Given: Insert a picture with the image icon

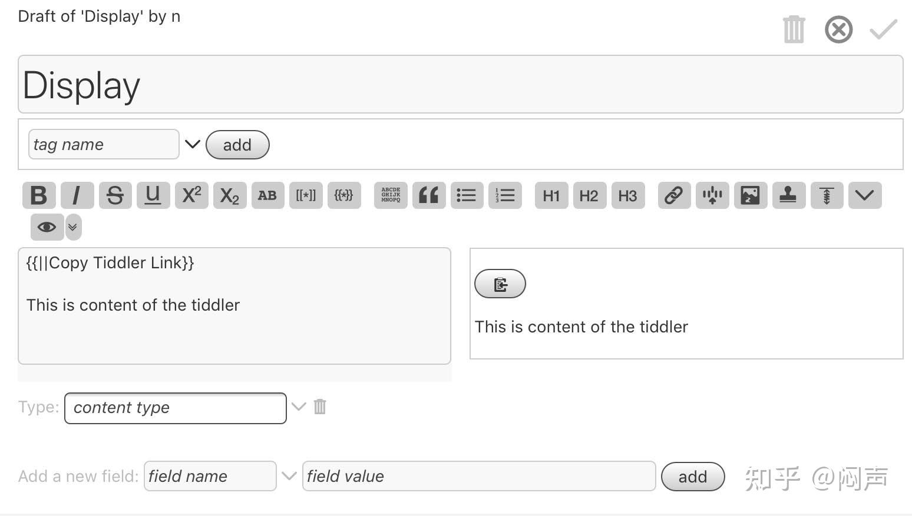Looking at the screenshot, I should (x=750, y=195).
